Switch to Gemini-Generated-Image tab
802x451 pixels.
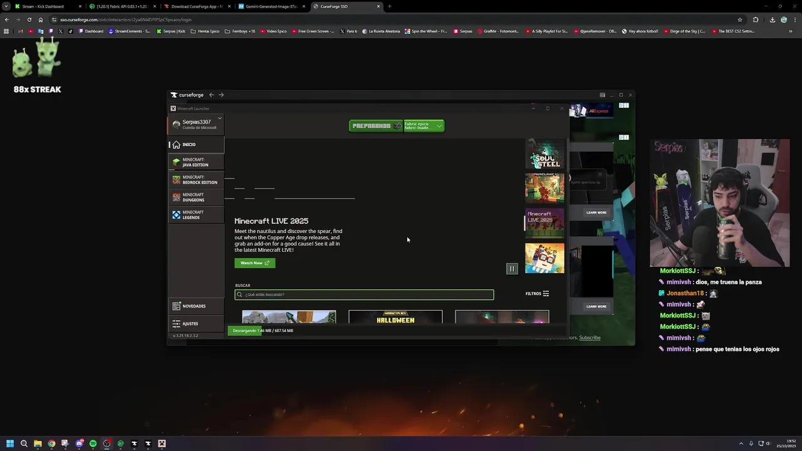coord(271,6)
